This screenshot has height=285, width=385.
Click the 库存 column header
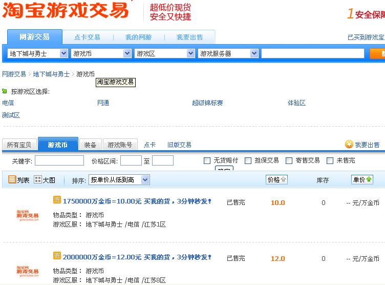click(x=323, y=180)
